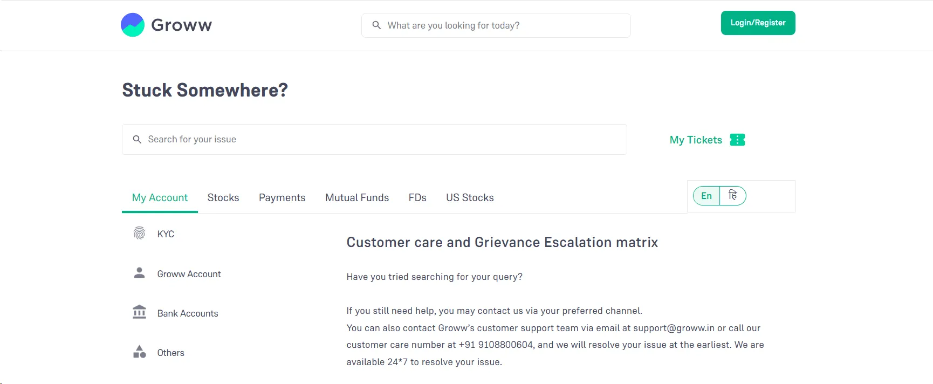
Task: Click the Login/Register button
Action: pyautogui.click(x=758, y=23)
